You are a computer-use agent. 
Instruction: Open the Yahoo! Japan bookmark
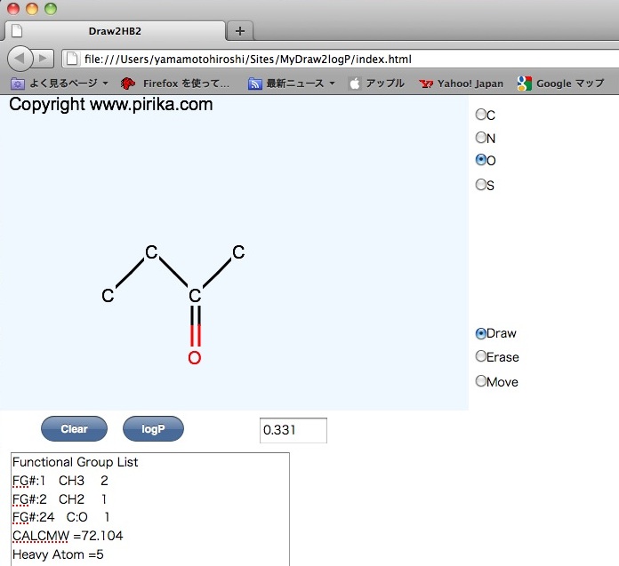pyautogui.click(x=461, y=84)
